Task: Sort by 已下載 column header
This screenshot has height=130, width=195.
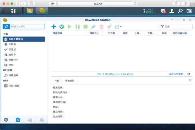Action: tap(111, 33)
